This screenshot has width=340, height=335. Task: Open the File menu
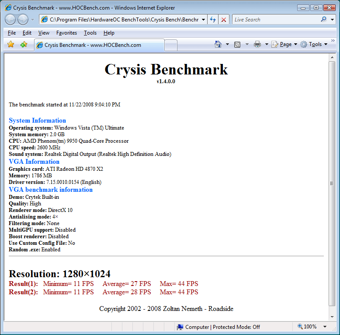tap(12, 33)
